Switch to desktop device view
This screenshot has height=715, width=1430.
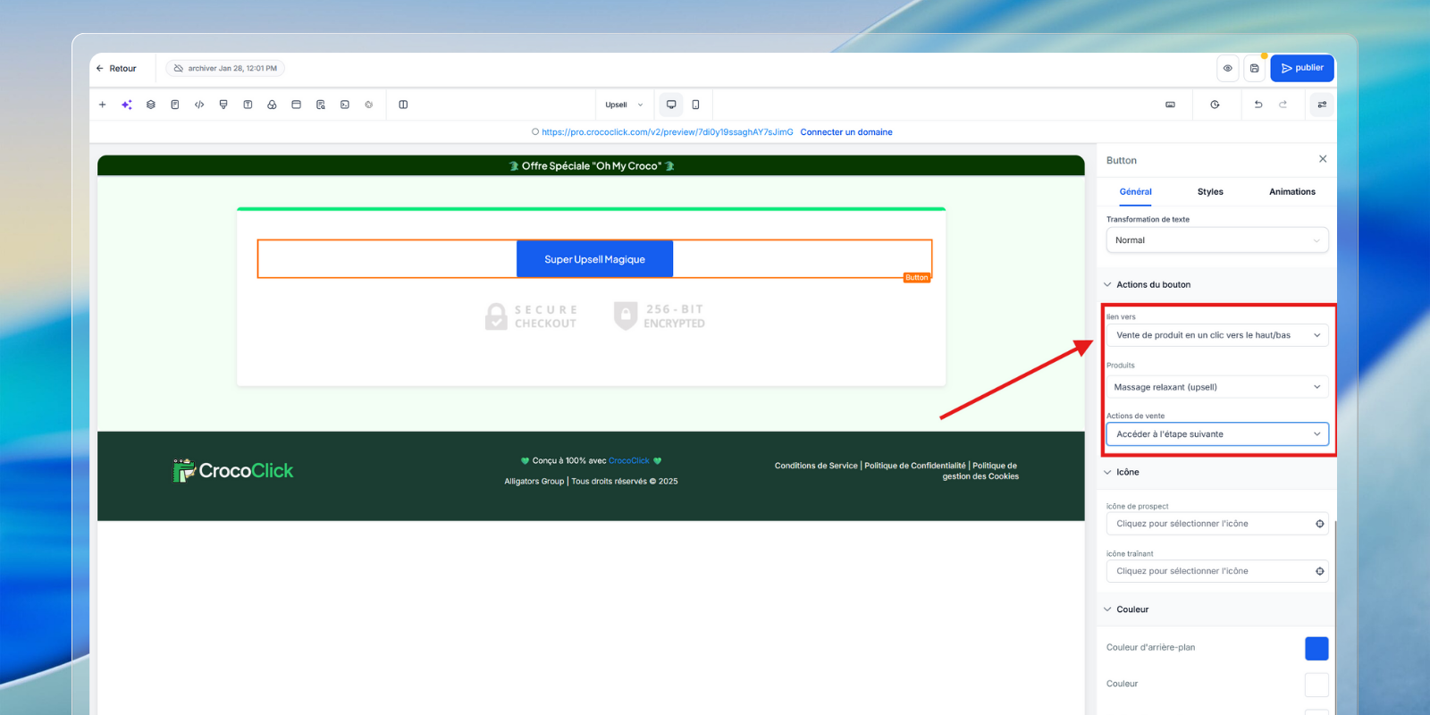(x=671, y=105)
